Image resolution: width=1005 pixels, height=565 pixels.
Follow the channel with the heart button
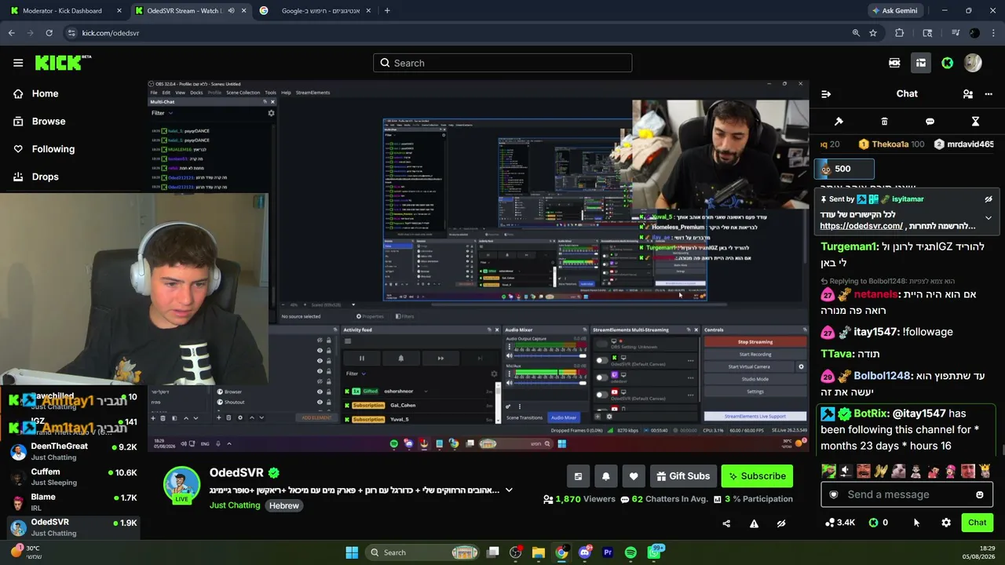(x=634, y=476)
